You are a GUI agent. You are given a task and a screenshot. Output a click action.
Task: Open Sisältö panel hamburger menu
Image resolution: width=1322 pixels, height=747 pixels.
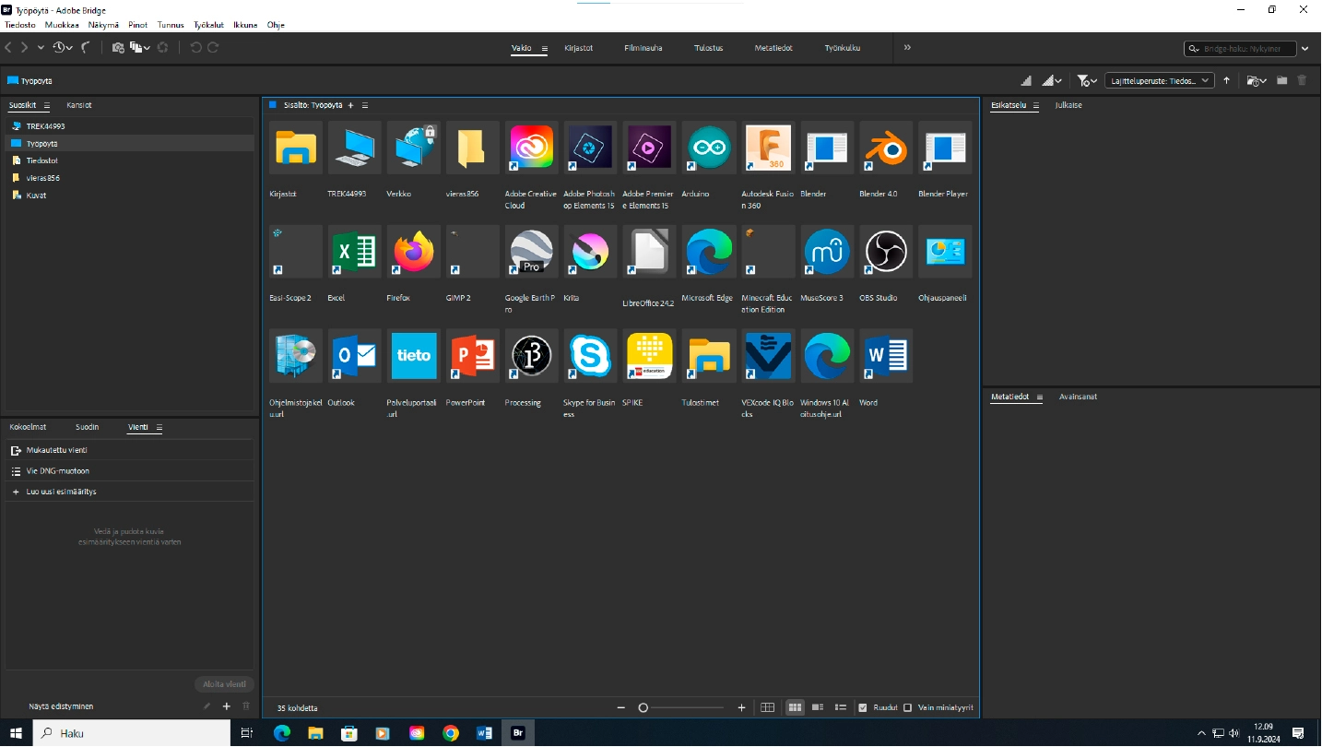(365, 105)
